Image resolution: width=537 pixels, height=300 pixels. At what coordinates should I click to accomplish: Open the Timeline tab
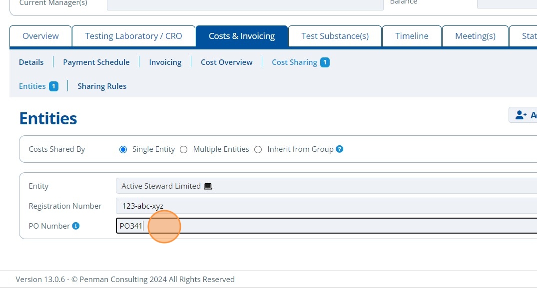(412, 36)
